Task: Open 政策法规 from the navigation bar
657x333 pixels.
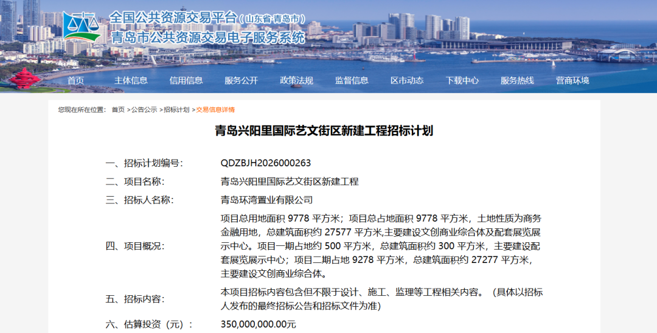Action: (x=296, y=80)
